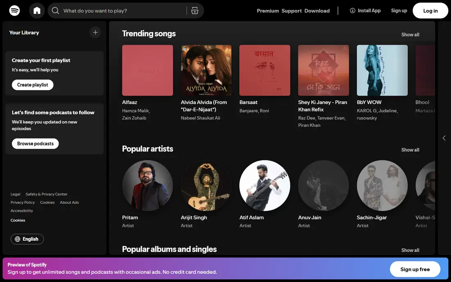Open Safety & Privacy Center link
This screenshot has width=451, height=282.
pyautogui.click(x=46, y=194)
